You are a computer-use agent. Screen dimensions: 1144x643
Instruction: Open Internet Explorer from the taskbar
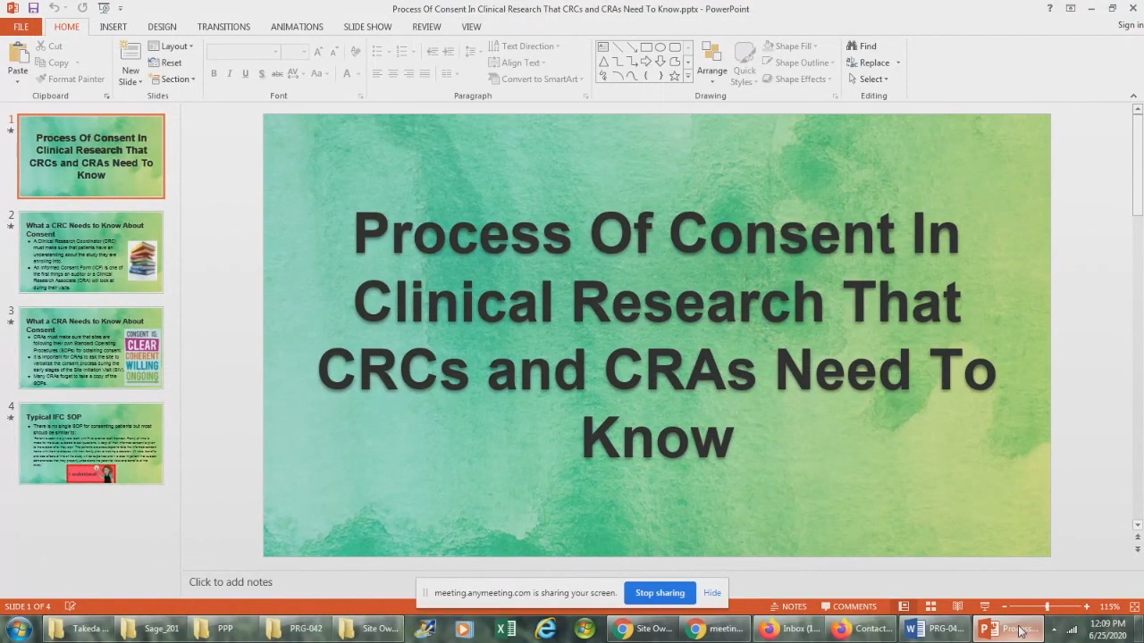(545, 629)
